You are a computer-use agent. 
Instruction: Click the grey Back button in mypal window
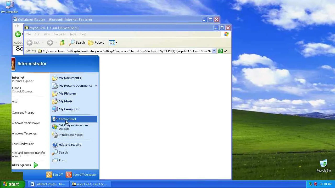[33, 43]
